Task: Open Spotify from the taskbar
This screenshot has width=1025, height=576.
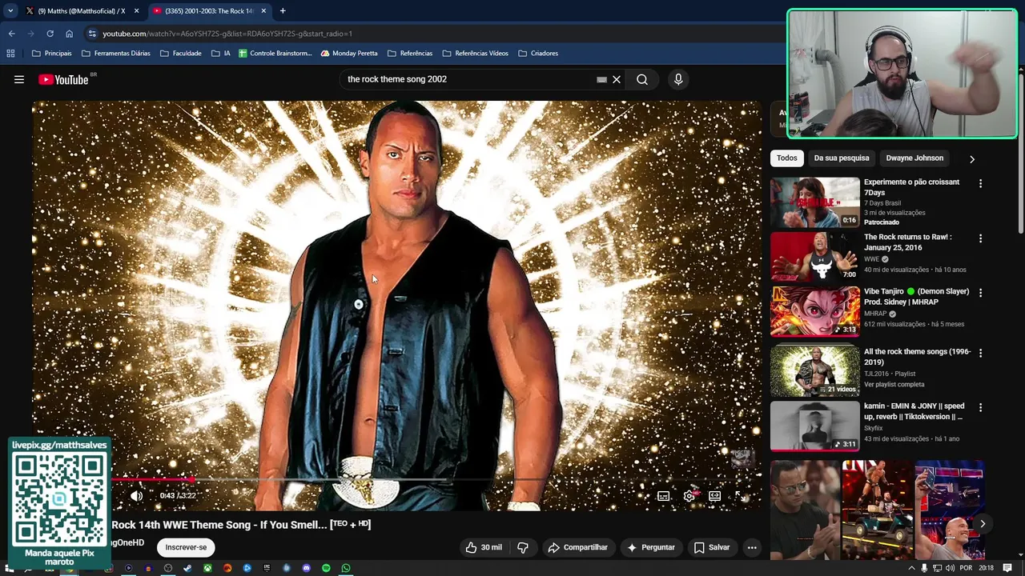Action: pos(326,568)
